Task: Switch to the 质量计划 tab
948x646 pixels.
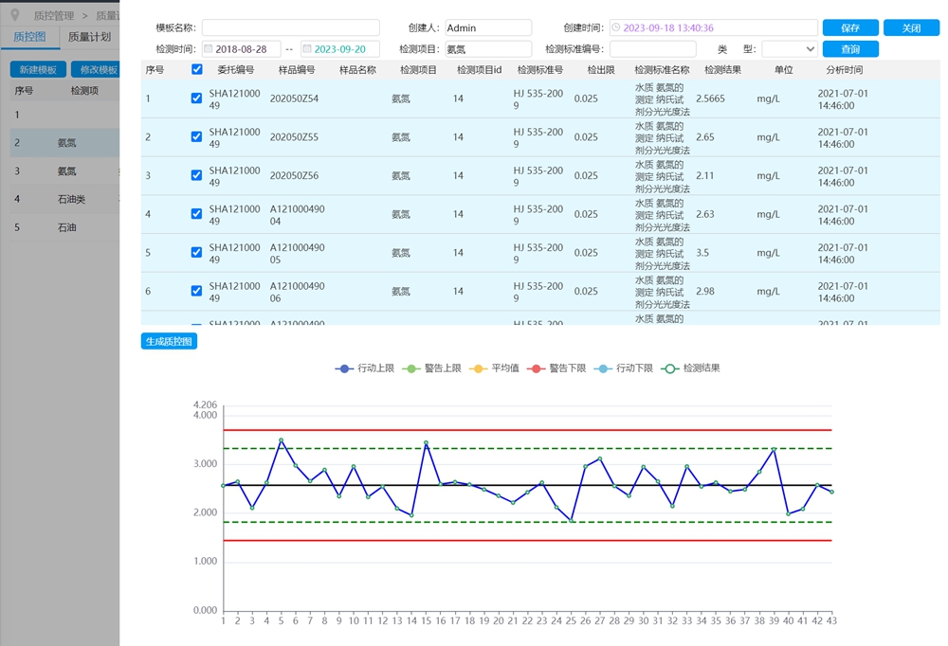Action: click(x=89, y=37)
